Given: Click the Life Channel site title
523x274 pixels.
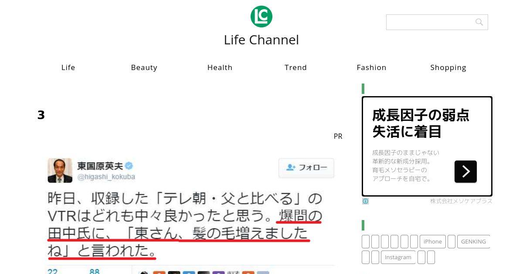Looking at the screenshot, I should [x=261, y=40].
